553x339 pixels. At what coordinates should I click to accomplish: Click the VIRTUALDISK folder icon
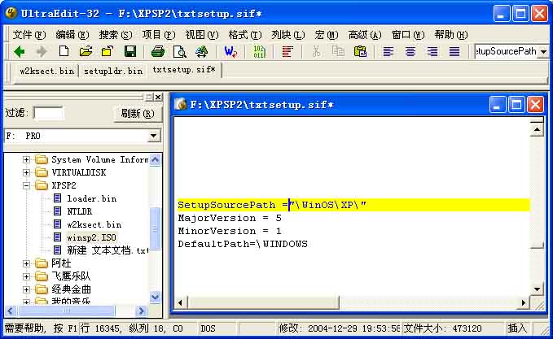coord(42,172)
